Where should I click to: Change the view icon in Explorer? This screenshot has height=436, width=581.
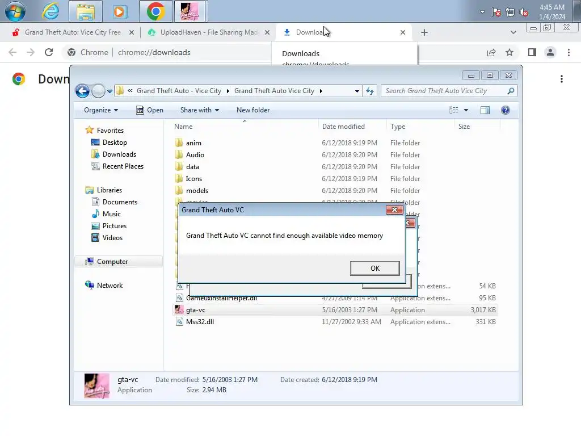pos(453,110)
